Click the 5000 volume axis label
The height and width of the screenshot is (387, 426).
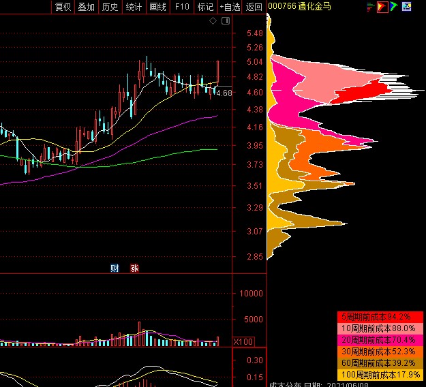254,320
